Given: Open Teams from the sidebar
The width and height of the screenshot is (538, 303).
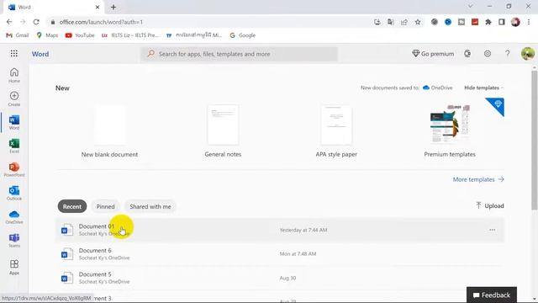Looking at the screenshot, I should [x=14, y=240].
